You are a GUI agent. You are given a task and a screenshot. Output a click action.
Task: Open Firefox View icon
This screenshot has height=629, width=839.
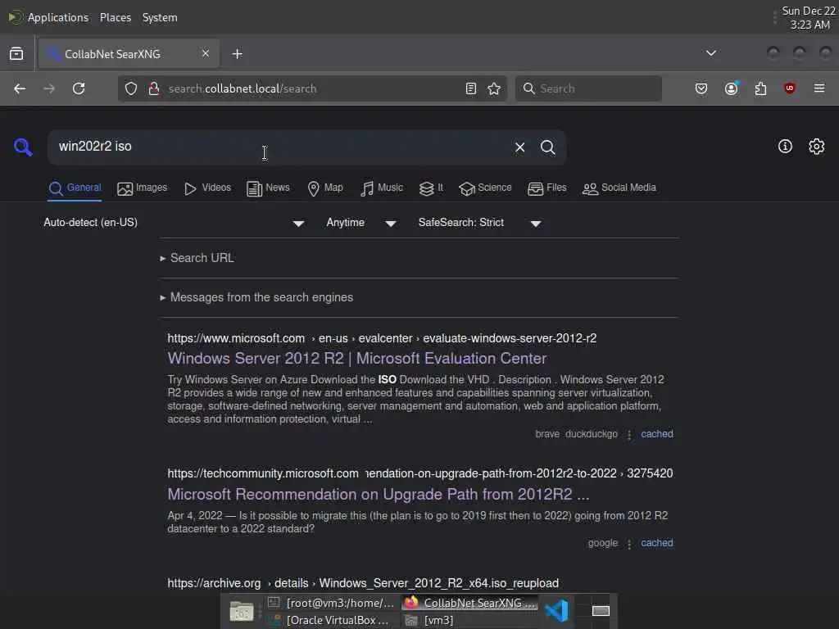(x=16, y=53)
